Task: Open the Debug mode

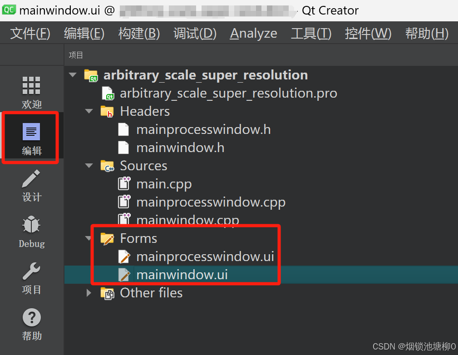Action: point(31,232)
